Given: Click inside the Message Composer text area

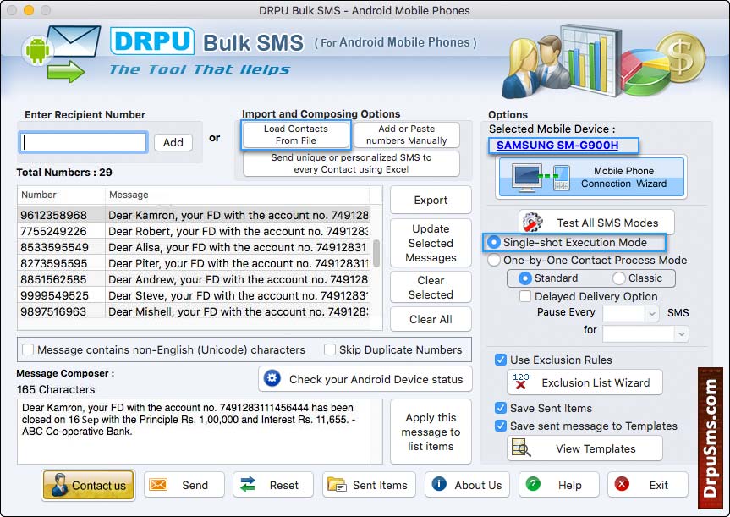Looking at the screenshot, I should point(194,432).
